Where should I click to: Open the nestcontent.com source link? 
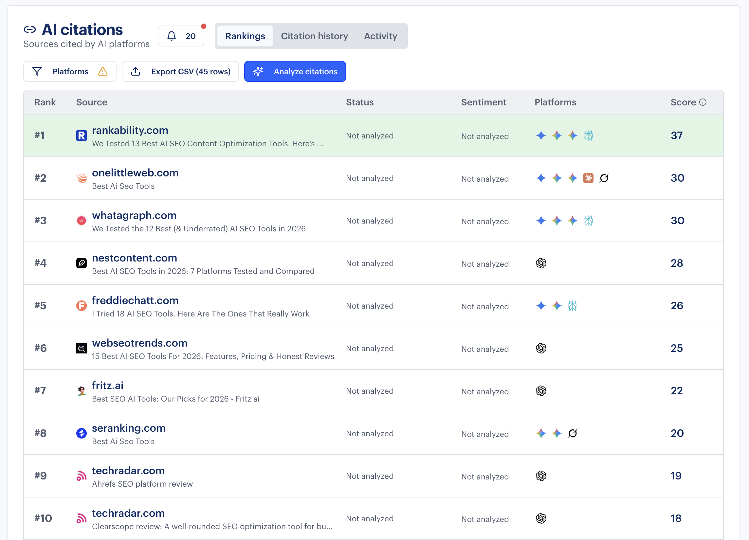[135, 258]
